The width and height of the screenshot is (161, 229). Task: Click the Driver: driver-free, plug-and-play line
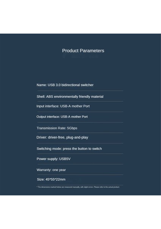click(62, 137)
